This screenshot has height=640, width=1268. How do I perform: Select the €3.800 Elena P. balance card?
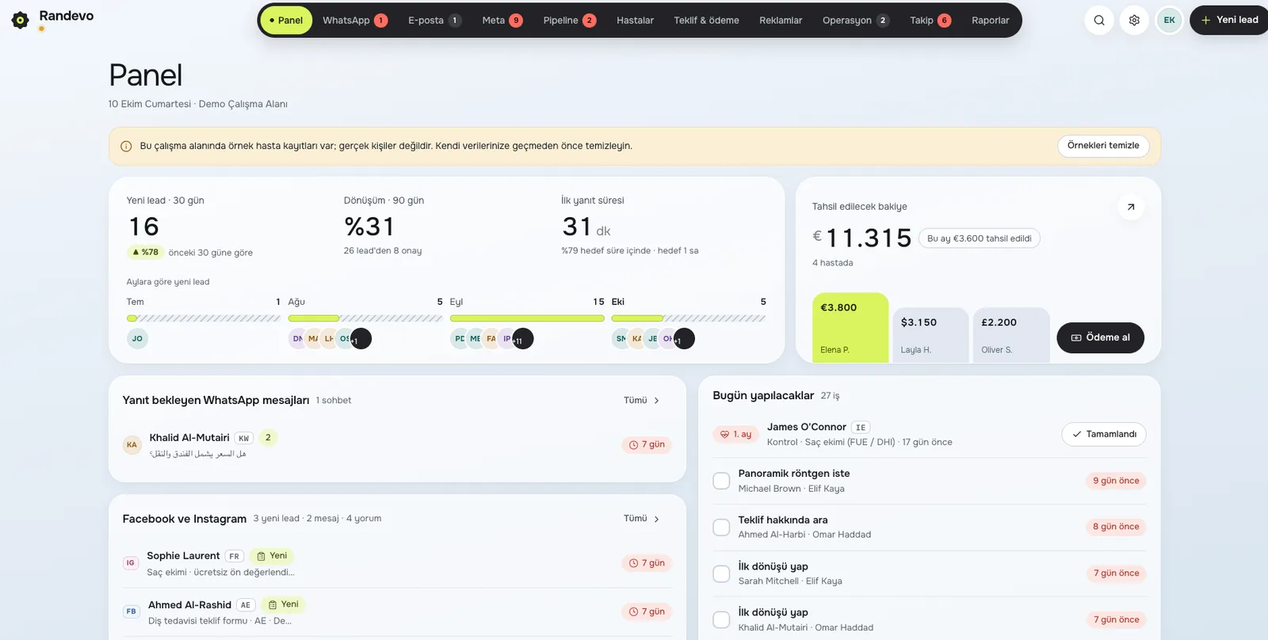coord(850,328)
